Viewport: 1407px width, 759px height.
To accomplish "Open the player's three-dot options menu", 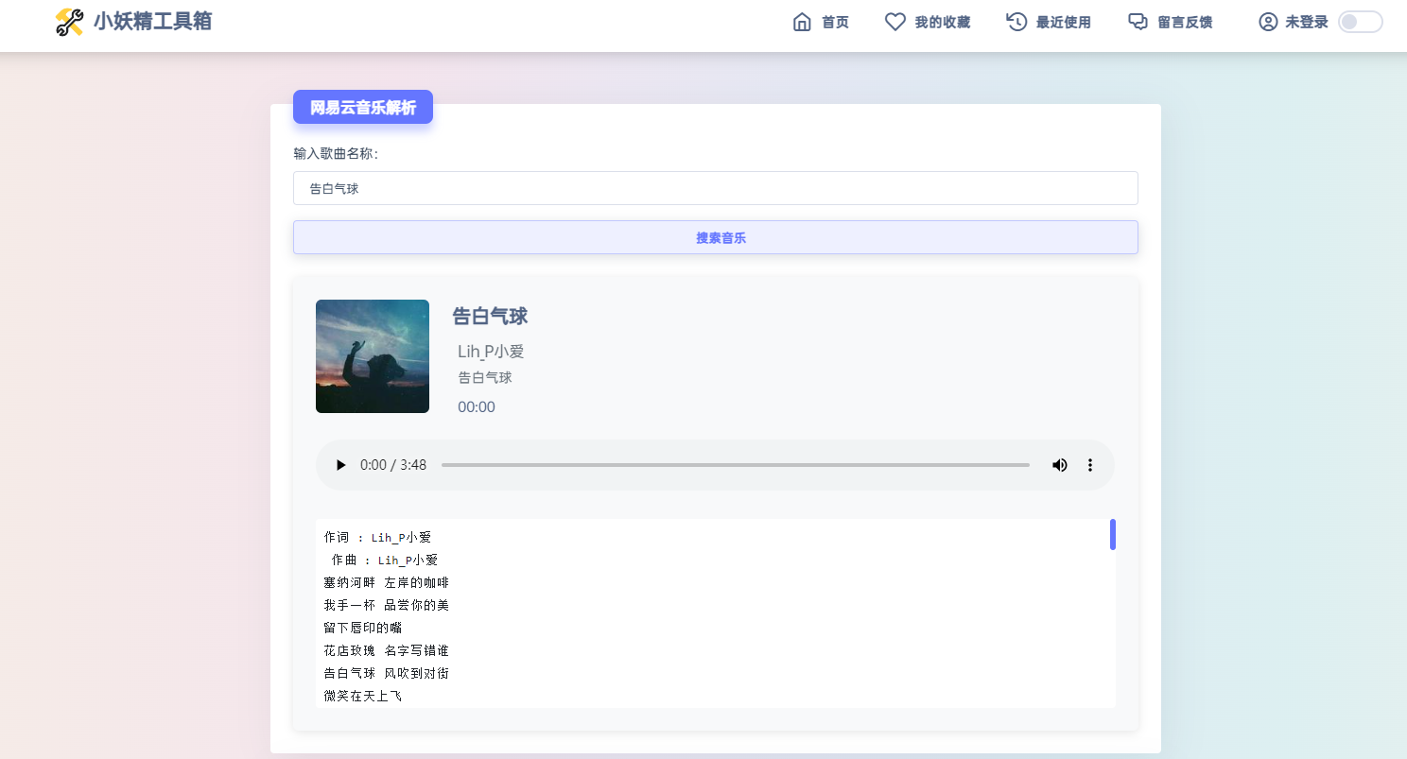I will coord(1089,465).
